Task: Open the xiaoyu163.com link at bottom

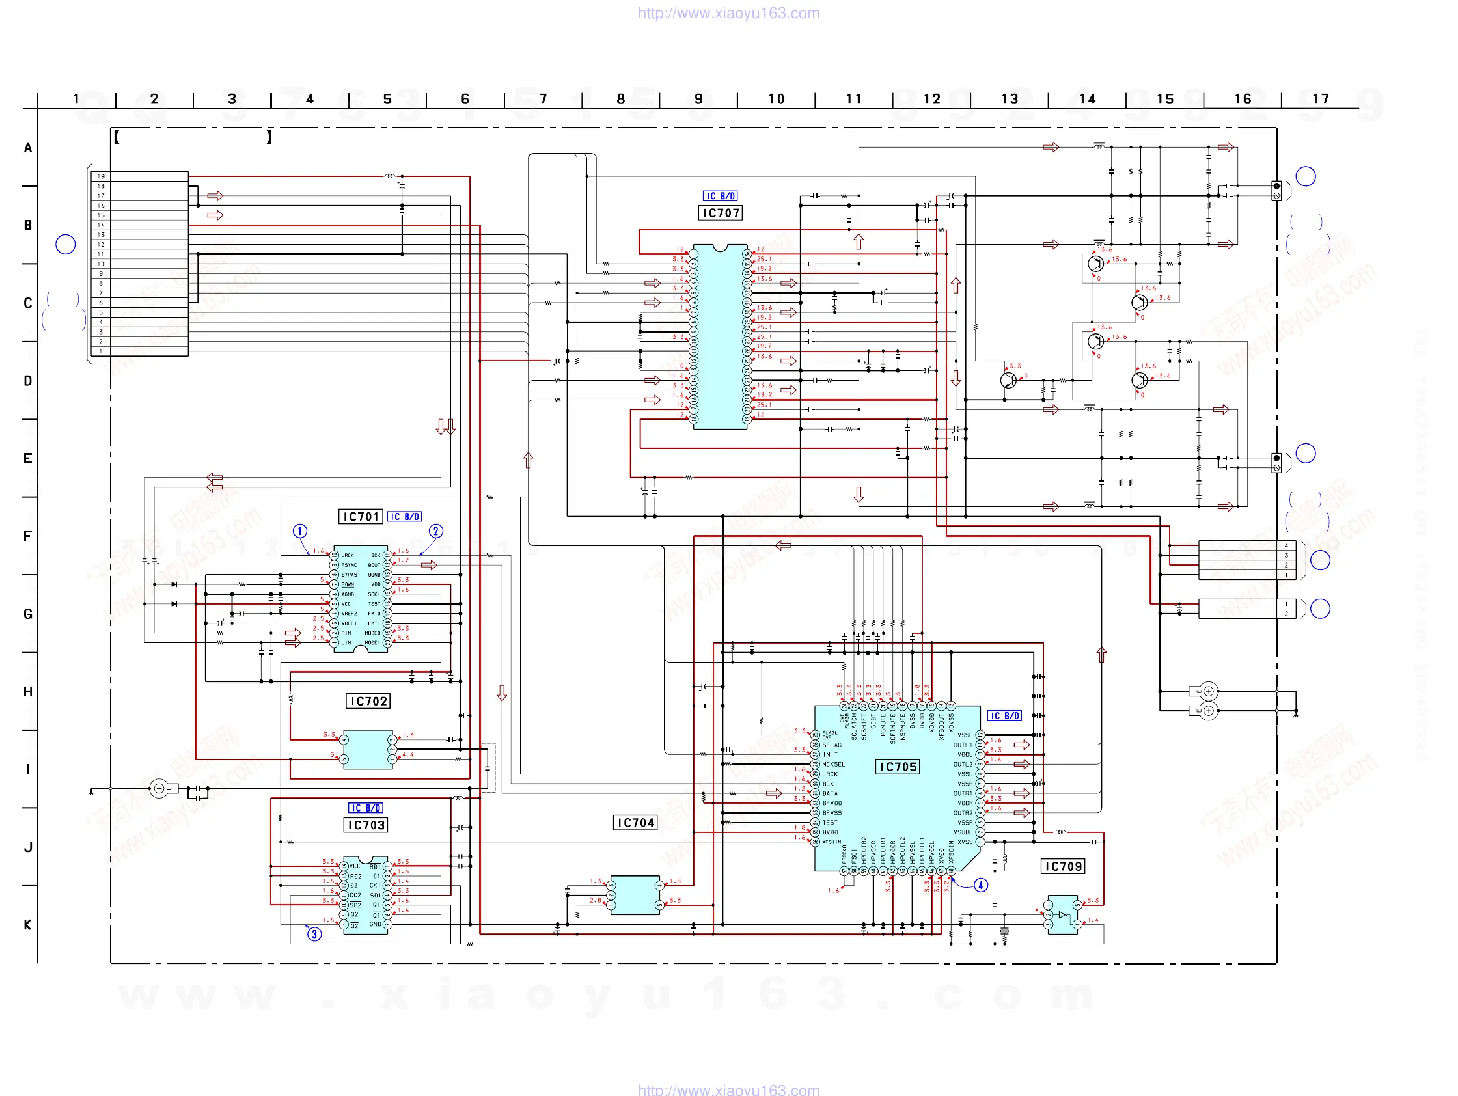Action: point(728,1089)
